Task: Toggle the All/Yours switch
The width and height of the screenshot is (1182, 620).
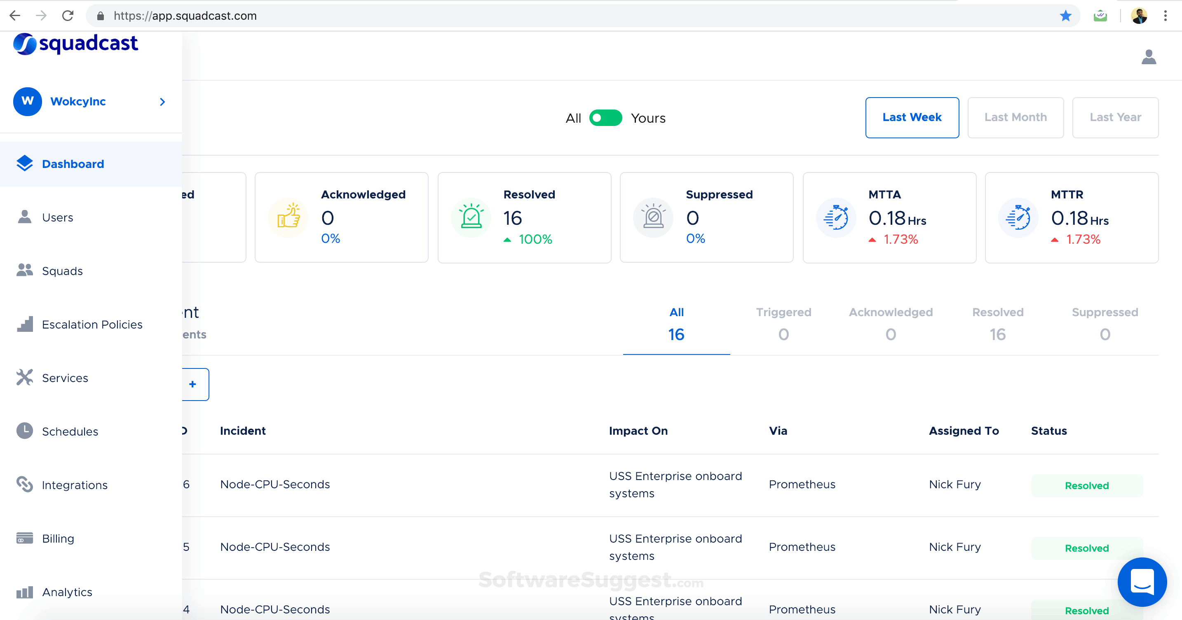Action: point(605,118)
